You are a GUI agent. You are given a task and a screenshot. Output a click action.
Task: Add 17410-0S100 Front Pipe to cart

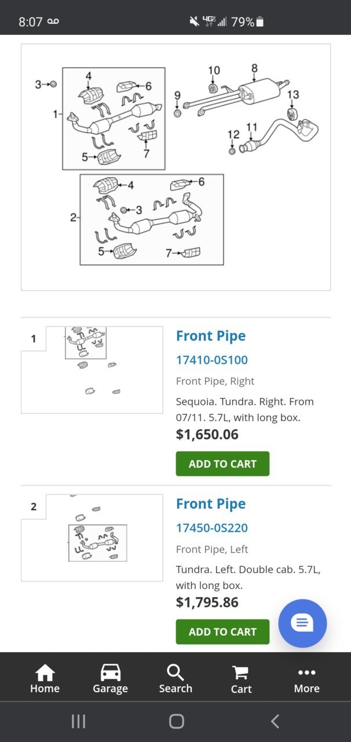pos(222,464)
